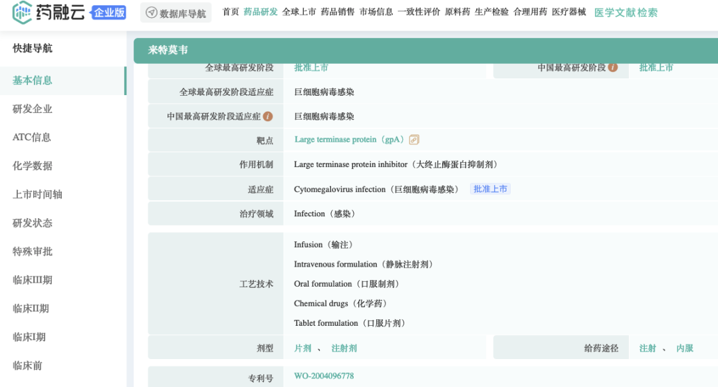Open 注射 administration route link

point(648,348)
